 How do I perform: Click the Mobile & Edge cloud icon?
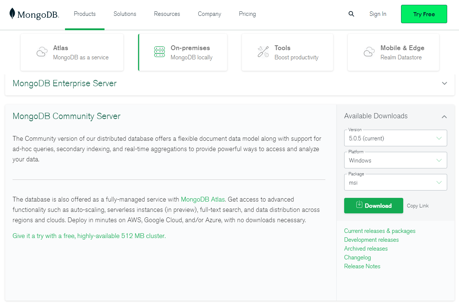point(369,52)
